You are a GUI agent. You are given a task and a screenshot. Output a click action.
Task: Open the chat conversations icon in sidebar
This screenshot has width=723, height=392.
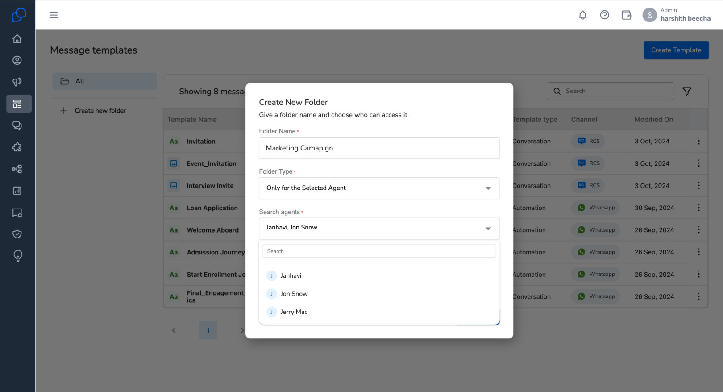point(17,125)
